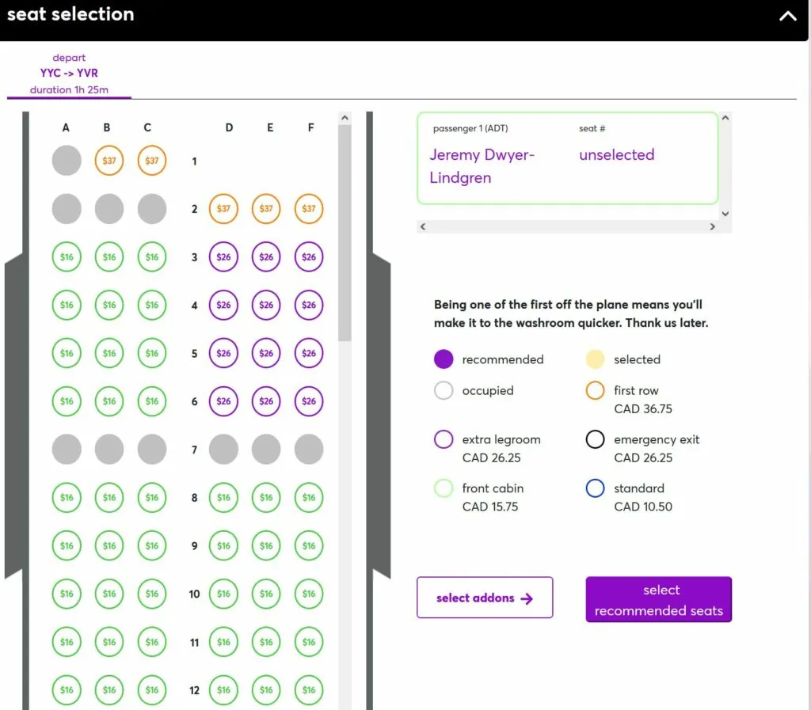Select seat 5E priced $26

[266, 354]
